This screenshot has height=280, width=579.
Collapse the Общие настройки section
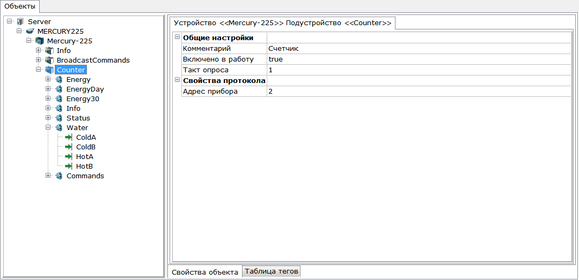177,37
